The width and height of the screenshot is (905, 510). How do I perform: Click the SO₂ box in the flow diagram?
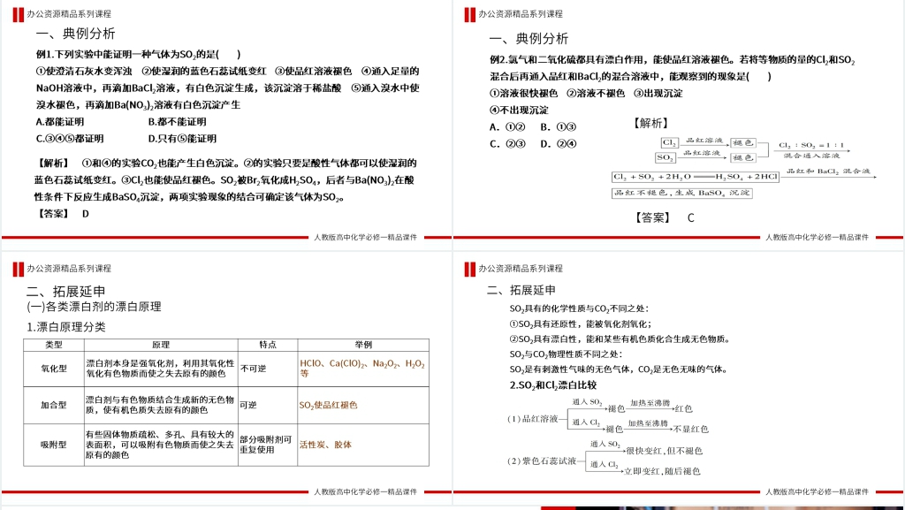click(665, 157)
